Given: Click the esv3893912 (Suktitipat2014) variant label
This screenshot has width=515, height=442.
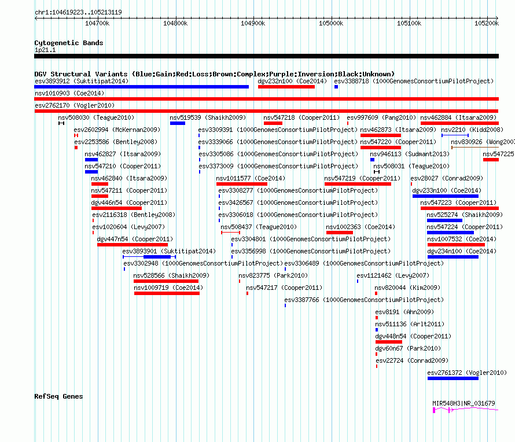Looking at the screenshot, I should (x=82, y=81).
